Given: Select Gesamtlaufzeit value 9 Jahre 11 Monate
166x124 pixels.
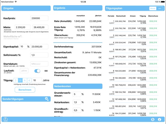Looking at the screenshot, I should pyautogui.click(x=92, y=52).
